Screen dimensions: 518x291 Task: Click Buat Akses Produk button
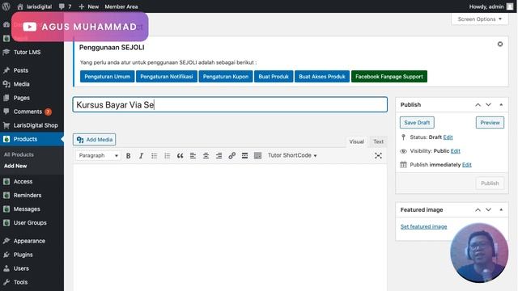coord(322,77)
